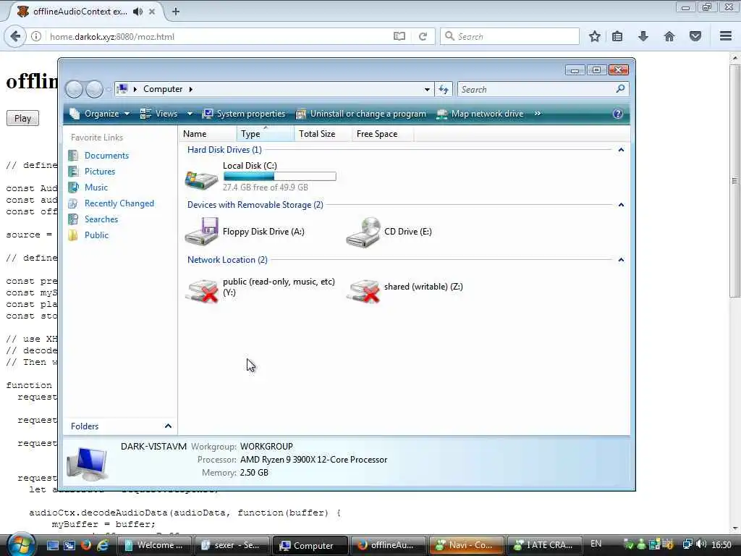Open Recently Changed favorite link
The image size is (741, 556).
[119, 203]
